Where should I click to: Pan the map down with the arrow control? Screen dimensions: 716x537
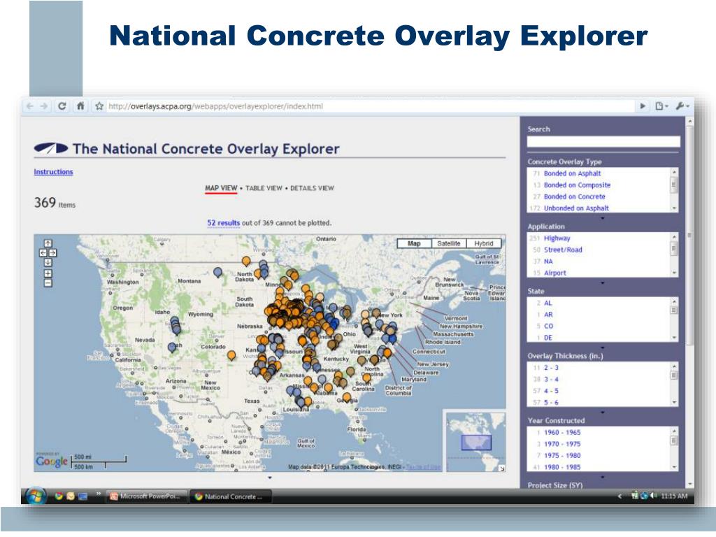coord(48,263)
